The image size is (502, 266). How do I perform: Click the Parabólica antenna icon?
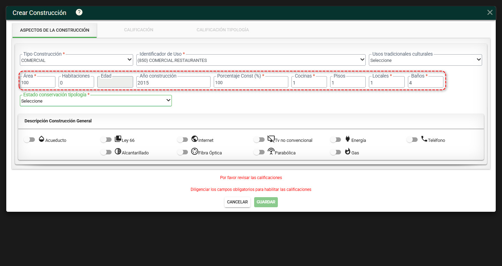(x=271, y=151)
